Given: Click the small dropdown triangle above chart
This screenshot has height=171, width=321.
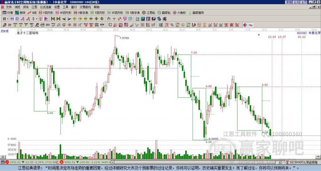Looking at the screenshot, I should 259,35.
